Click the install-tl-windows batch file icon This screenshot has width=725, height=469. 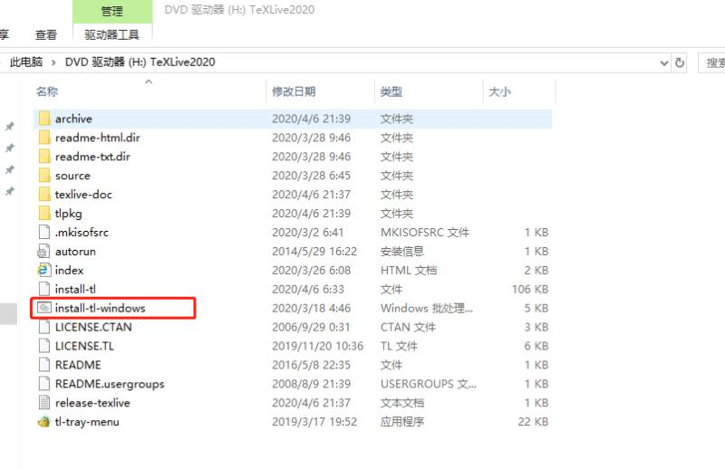[x=43, y=308]
